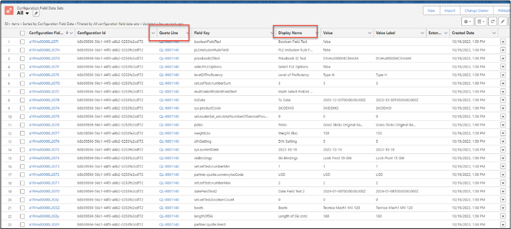
Task: Open row actions for weightLbs row
Action: [x=503, y=133]
